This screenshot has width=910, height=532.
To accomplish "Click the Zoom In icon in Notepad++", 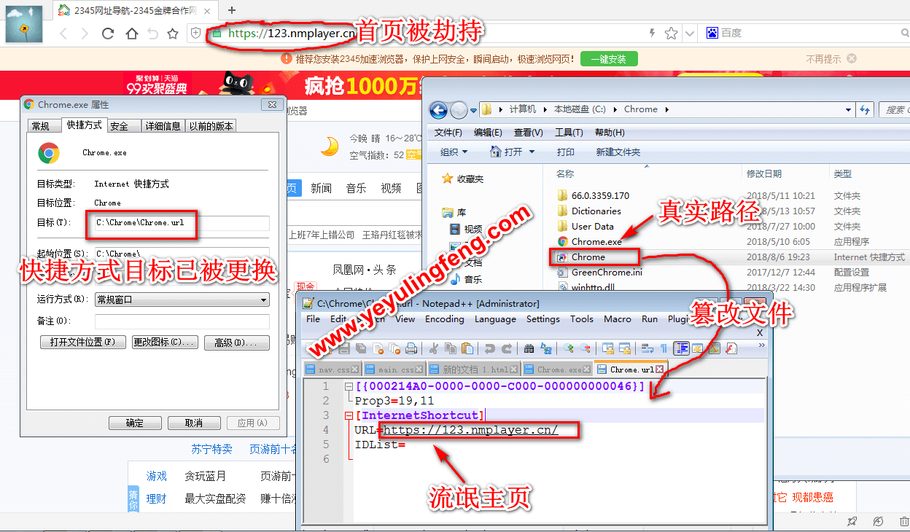I will (x=568, y=349).
